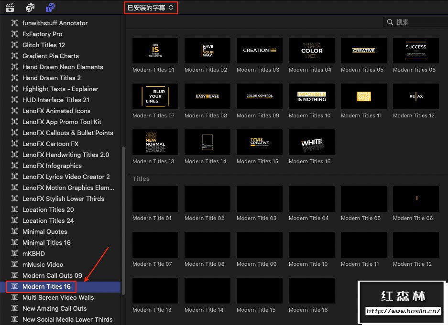Screen dimensions: 448x325
Task: Click the icon beside Highlight Texts - Explainer
Action: click(x=14, y=89)
